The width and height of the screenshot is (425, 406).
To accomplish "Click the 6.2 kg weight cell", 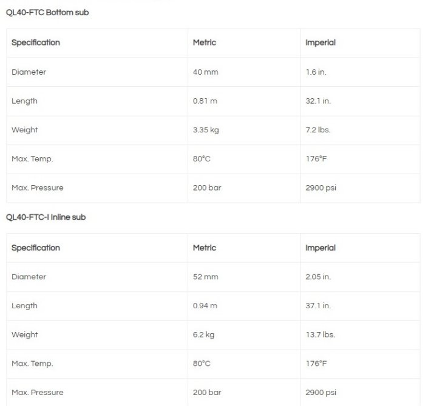I will click(203, 335).
